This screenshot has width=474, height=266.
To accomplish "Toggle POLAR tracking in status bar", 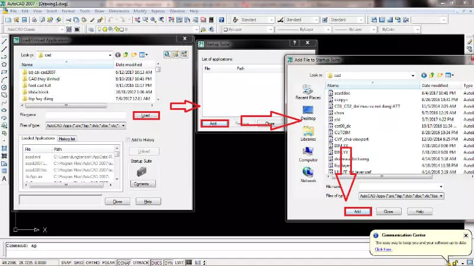I will [108, 262].
